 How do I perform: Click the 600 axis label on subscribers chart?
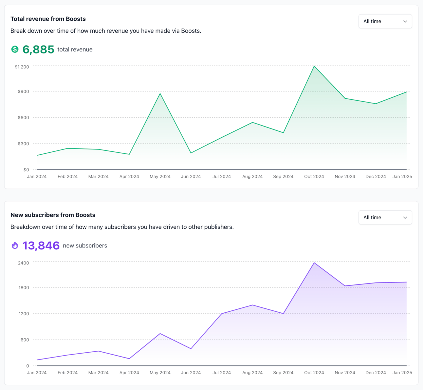[25, 340]
